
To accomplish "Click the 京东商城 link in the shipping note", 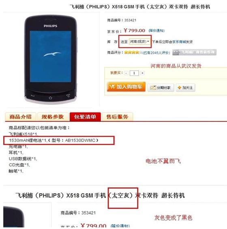I will click(179, 42).
